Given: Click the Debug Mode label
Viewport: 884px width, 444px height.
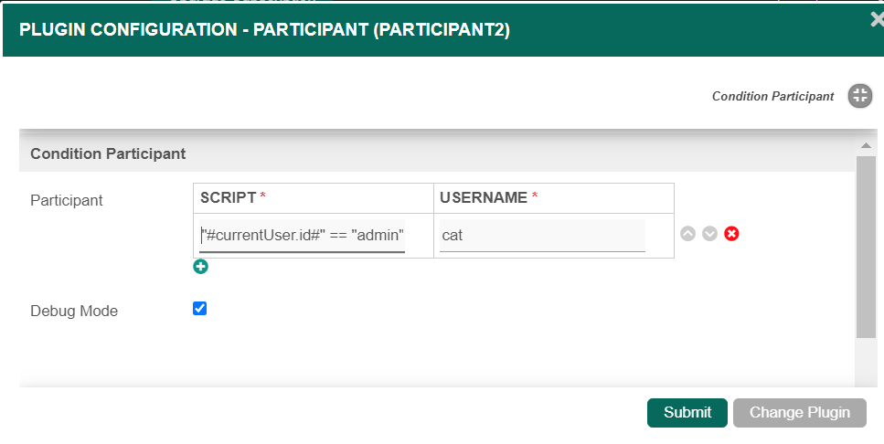Looking at the screenshot, I should 74,311.
